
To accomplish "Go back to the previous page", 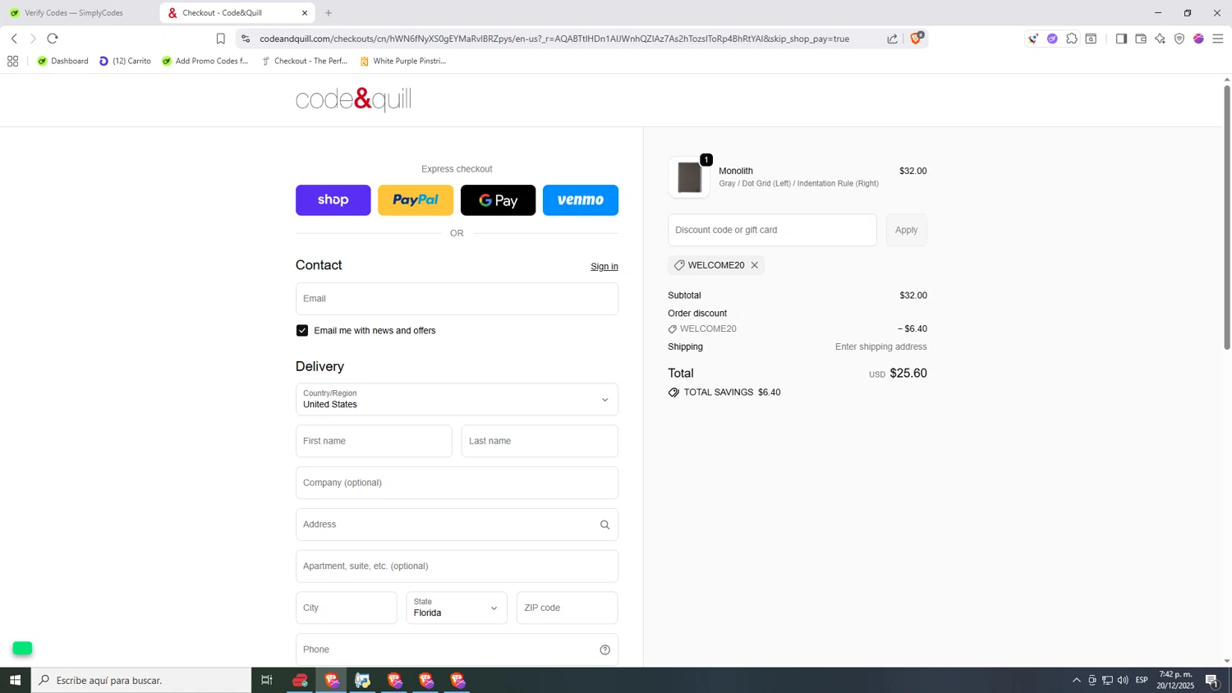I will pyautogui.click(x=14, y=39).
